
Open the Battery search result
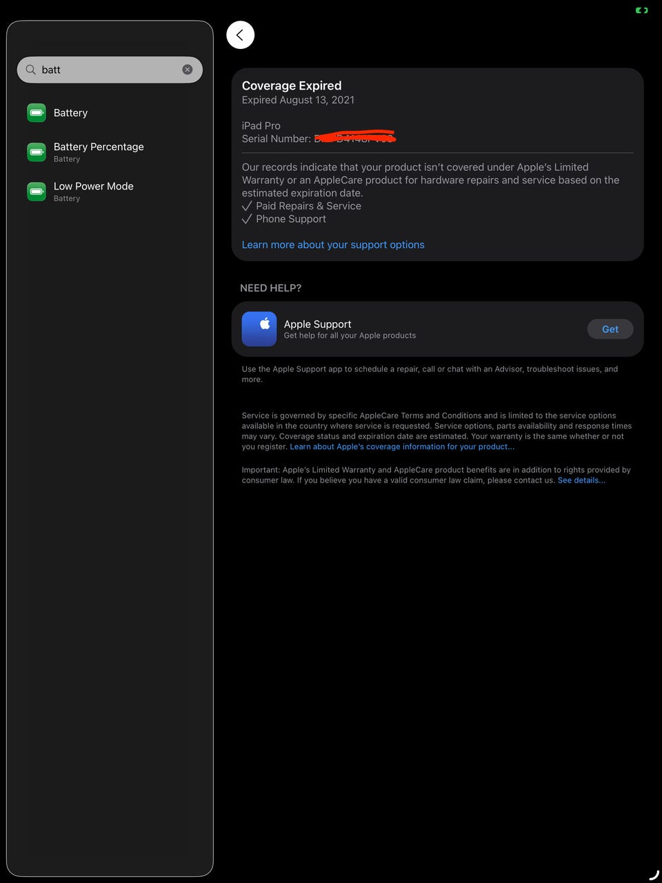click(110, 113)
